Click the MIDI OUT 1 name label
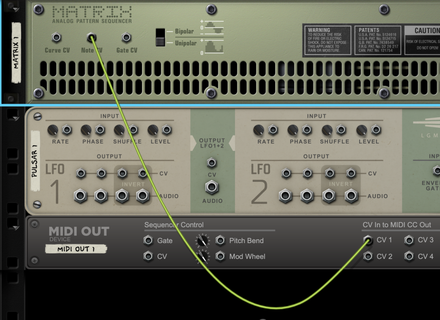The image size is (440, 320). coord(76,249)
